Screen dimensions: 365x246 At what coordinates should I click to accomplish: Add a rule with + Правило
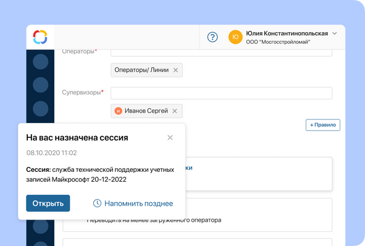point(323,125)
